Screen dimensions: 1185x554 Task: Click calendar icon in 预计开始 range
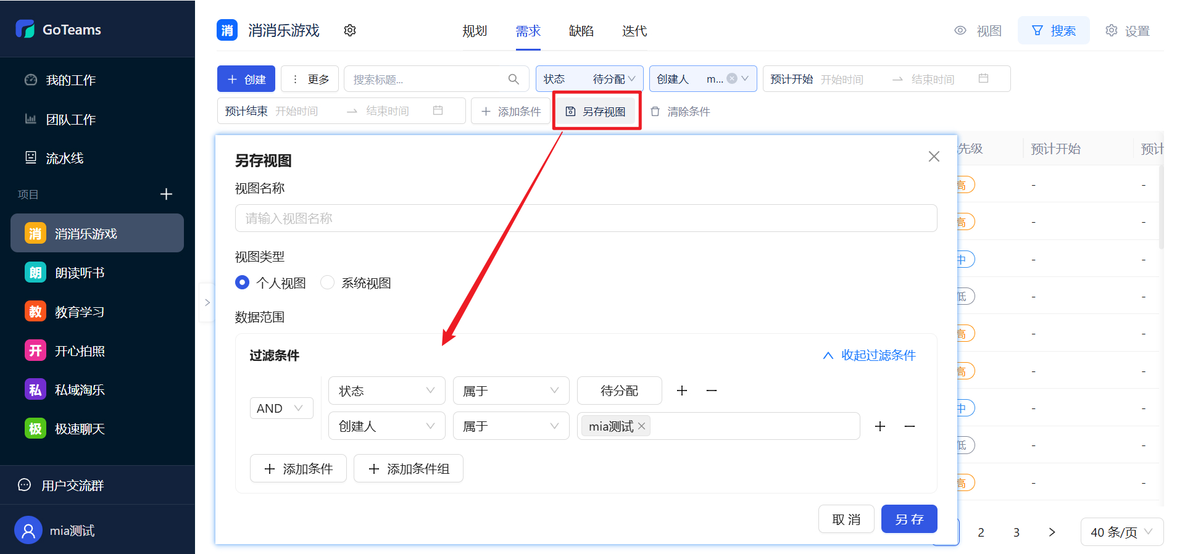point(983,78)
